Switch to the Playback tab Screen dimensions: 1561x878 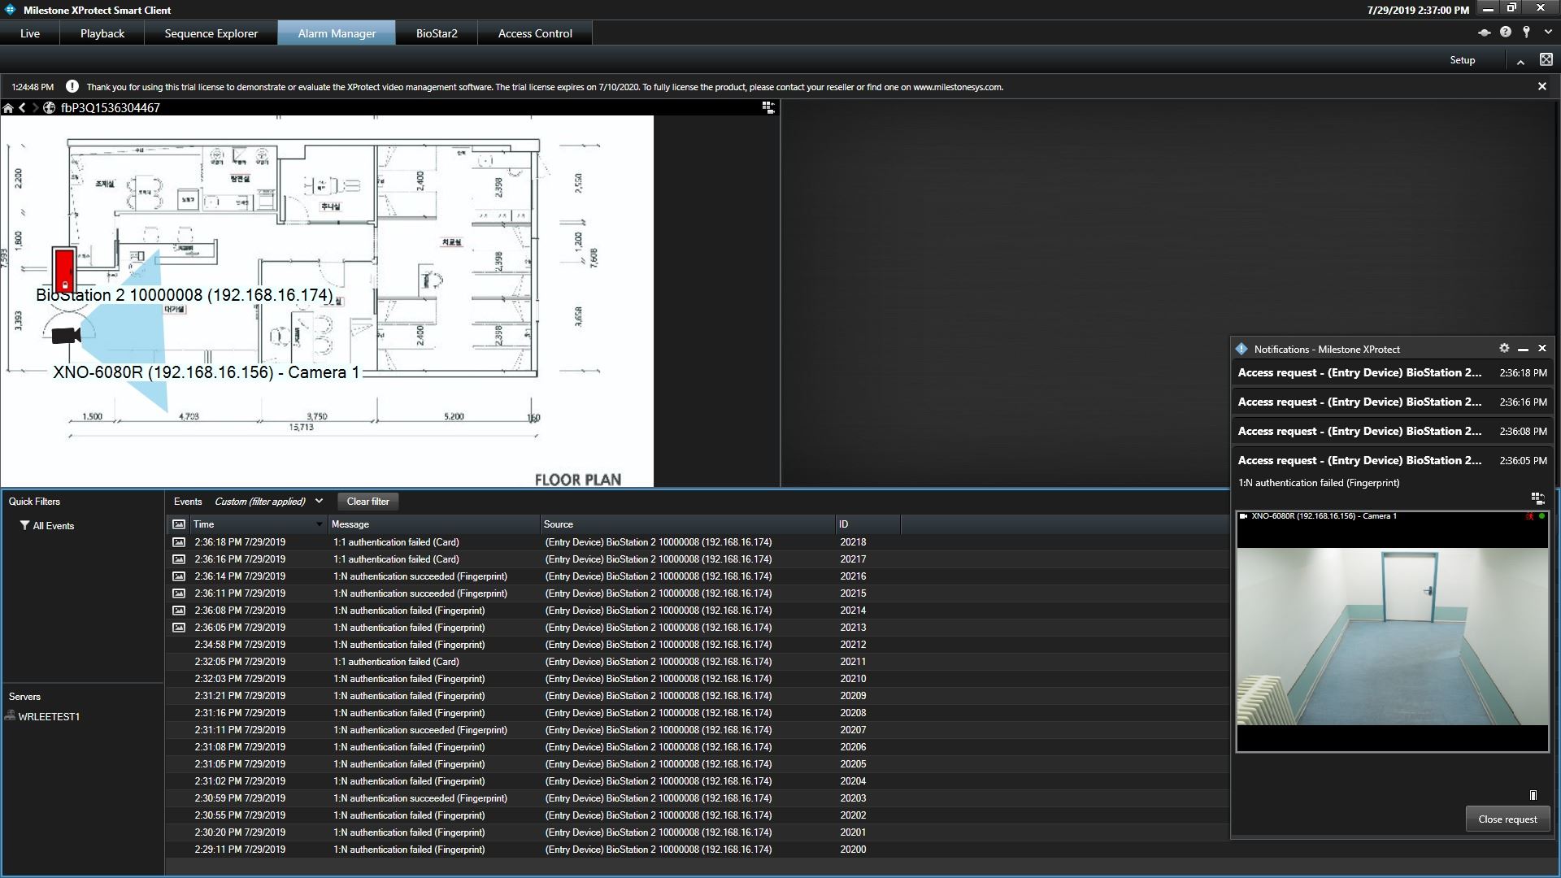pyautogui.click(x=102, y=33)
